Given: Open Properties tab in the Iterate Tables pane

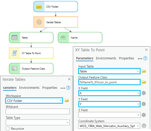Looking at the screenshot, I should (50, 88).
